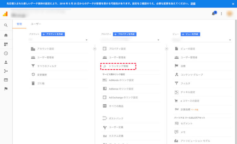Open the Behavior icon in sidebar
Viewport: 237px width, 144px height.
tap(6, 80)
